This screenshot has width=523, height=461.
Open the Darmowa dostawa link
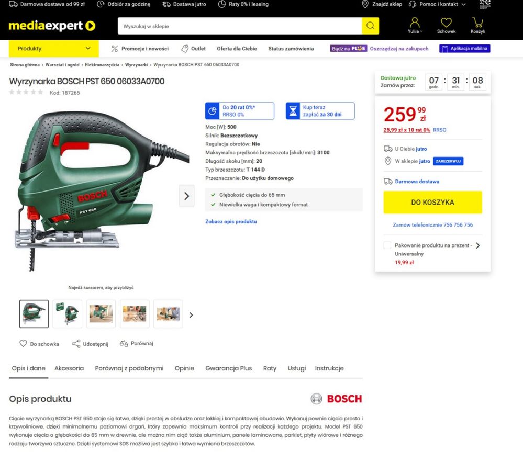(417, 182)
